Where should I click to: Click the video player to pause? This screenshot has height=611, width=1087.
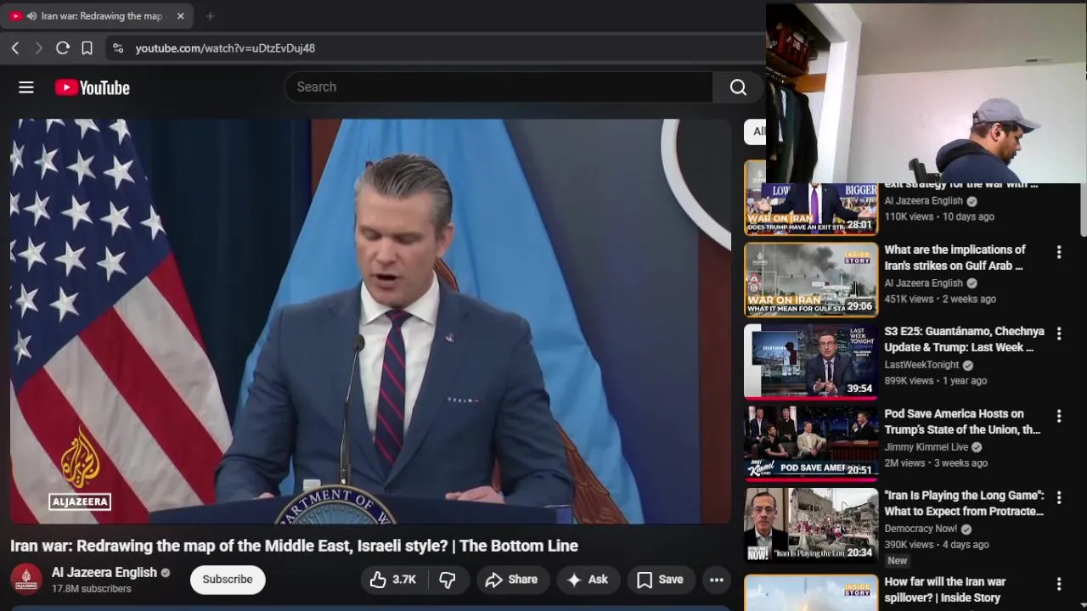(370, 321)
